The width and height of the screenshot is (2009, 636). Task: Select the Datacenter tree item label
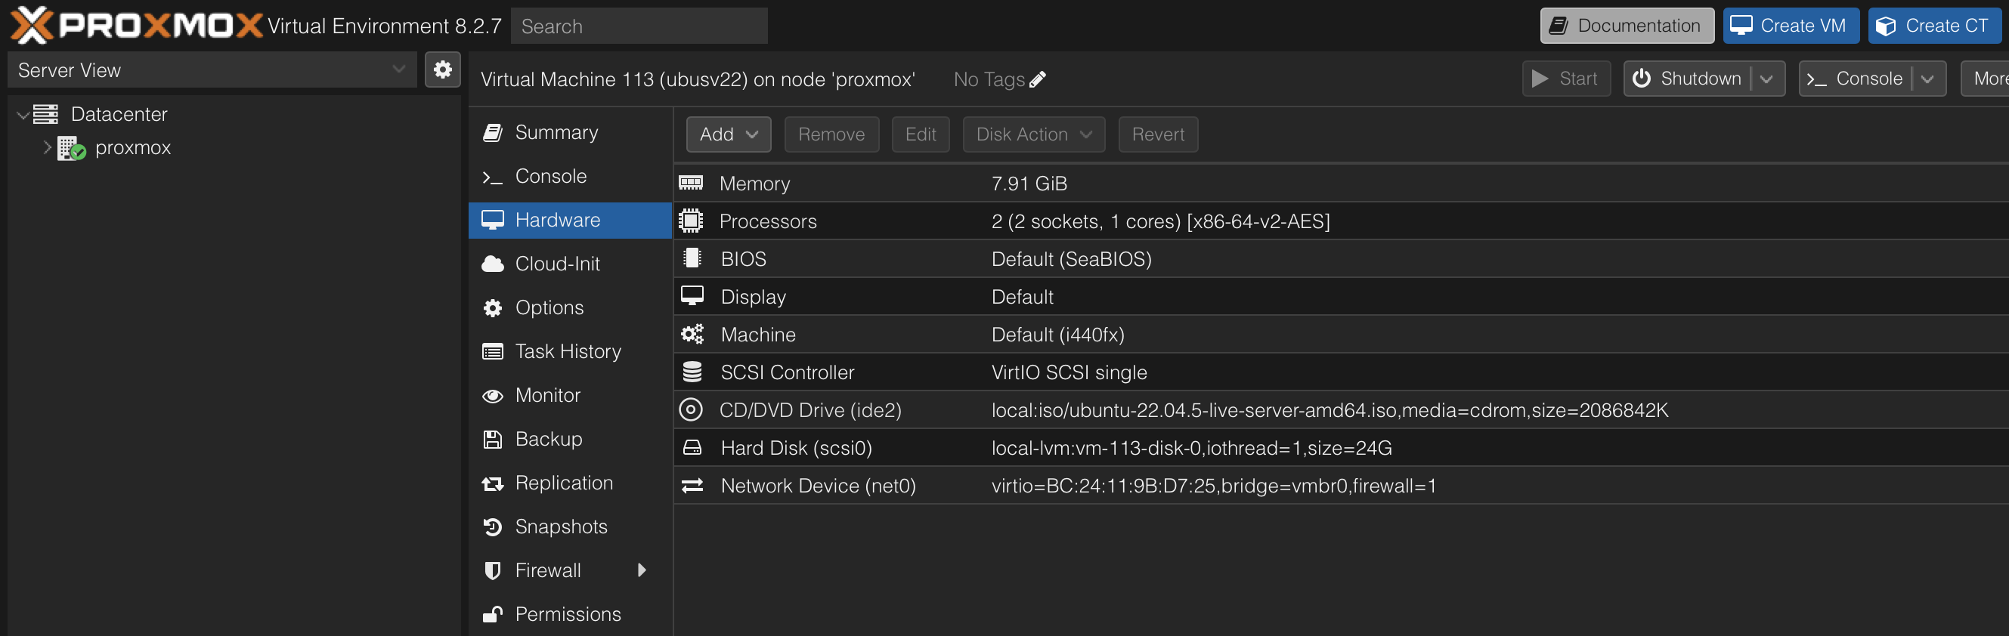click(x=119, y=115)
